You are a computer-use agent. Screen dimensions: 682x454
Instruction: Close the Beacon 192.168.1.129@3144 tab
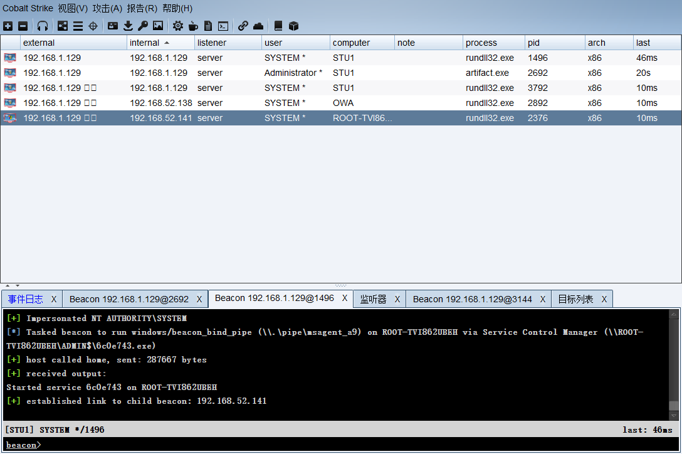[x=543, y=299]
